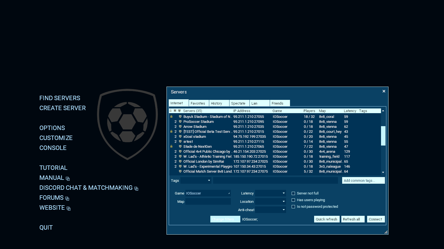Image resolution: width=444 pixels, height=249 pixels.
Task: Click the Change filters button
Action: tap(225, 219)
